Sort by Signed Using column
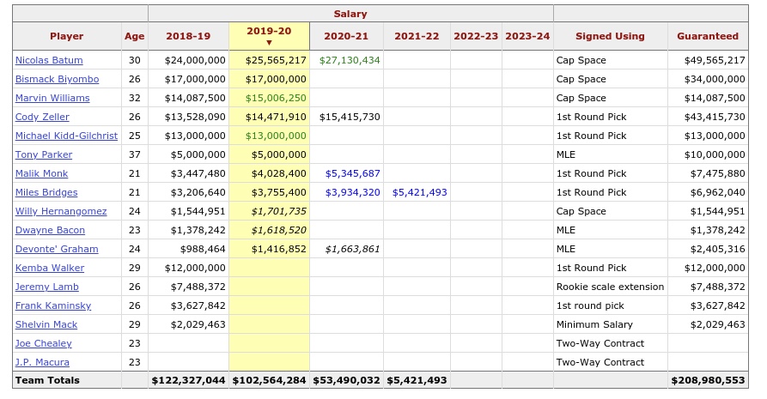Screen dimensions: 767x399 click(x=610, y=36)
